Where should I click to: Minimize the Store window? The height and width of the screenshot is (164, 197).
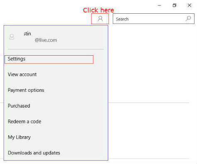[x=160, y=5]
